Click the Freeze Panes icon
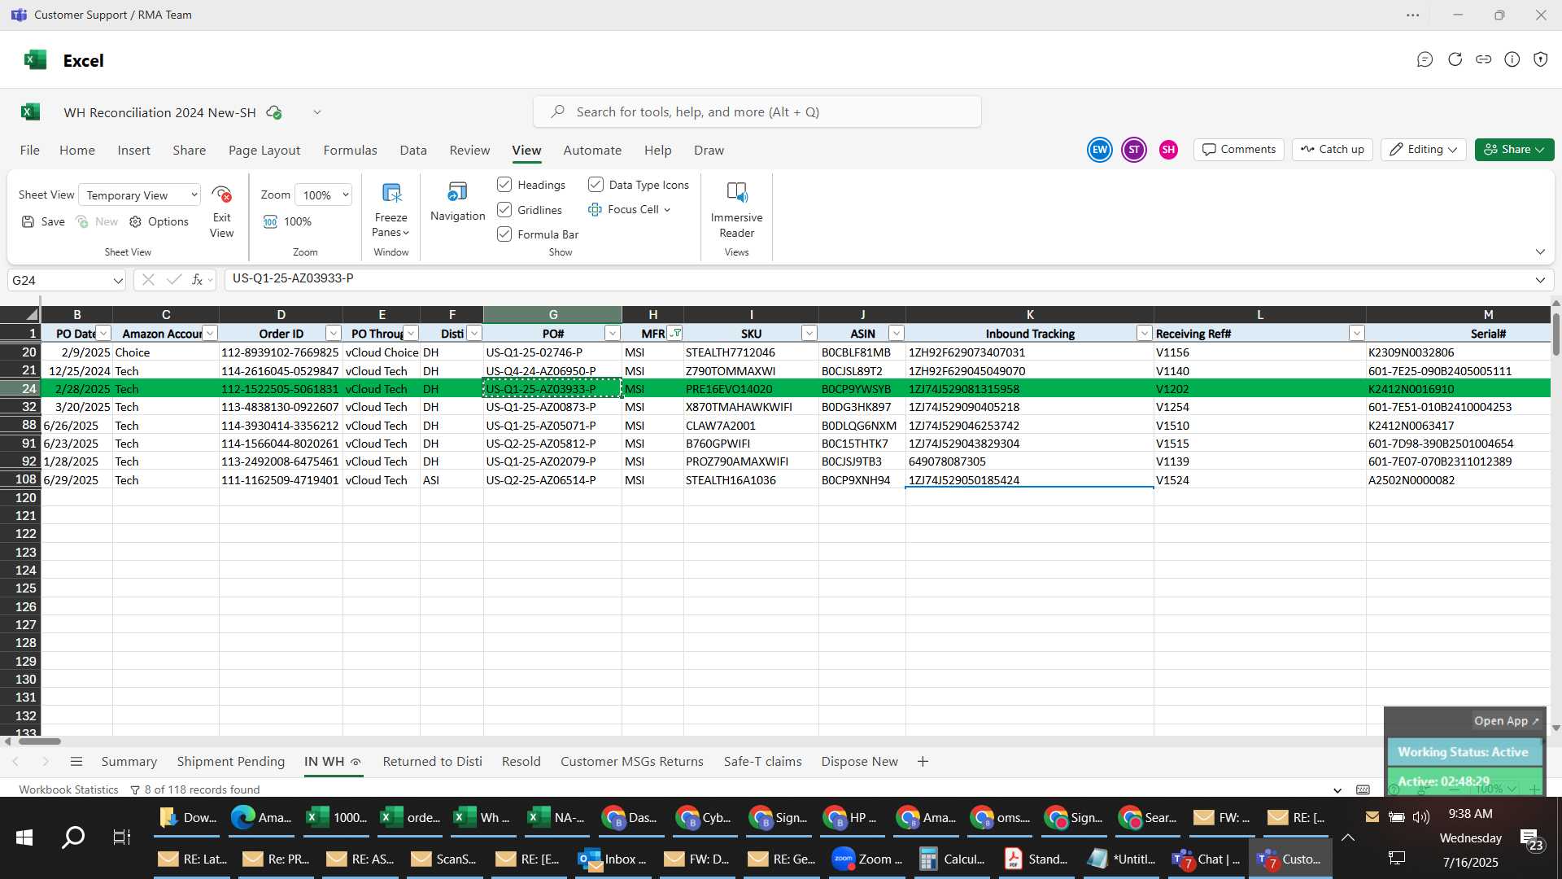1562x879 pixels. (391, 194)
